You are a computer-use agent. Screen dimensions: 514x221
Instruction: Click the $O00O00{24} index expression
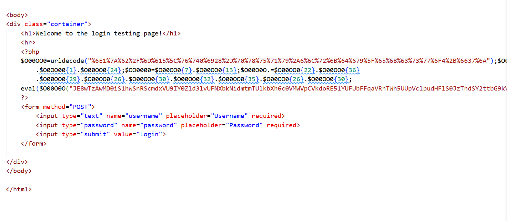(x=101, y=70)
